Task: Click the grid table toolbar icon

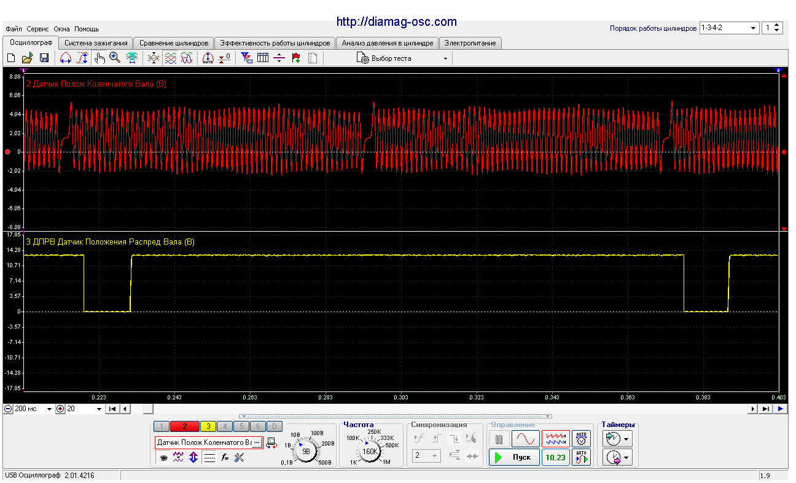Action: pyautogui.click(x=263, y=58)
